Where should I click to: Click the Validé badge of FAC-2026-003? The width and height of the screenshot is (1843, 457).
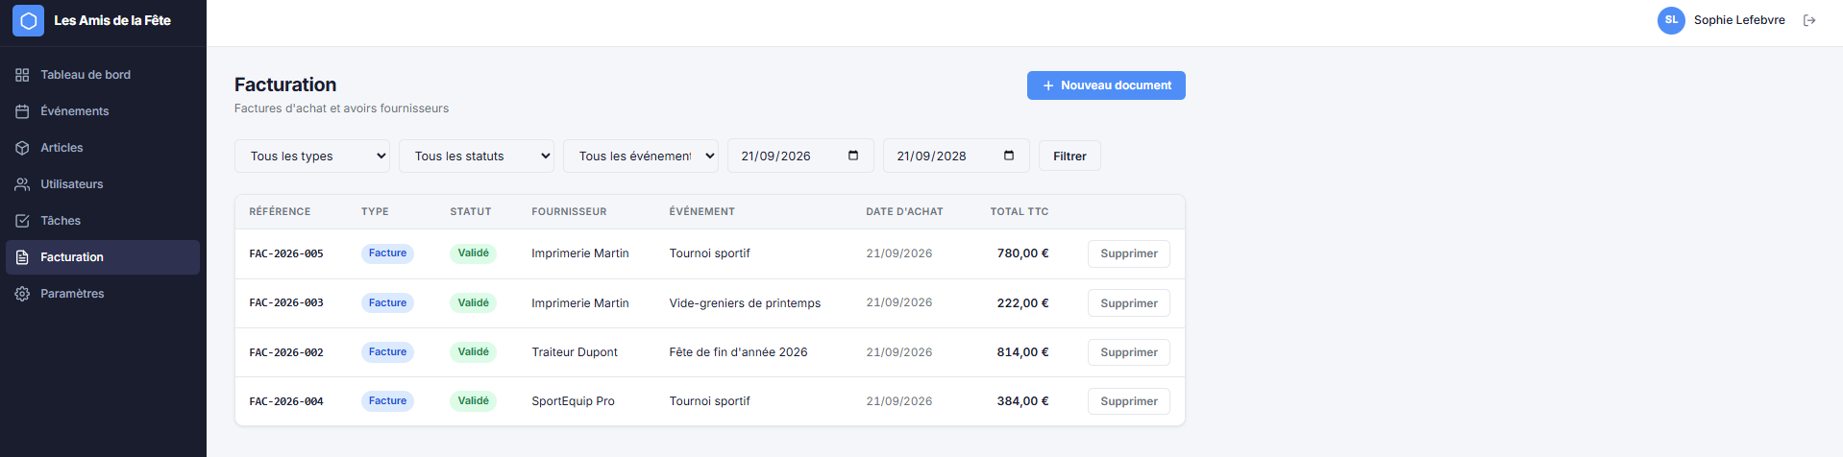[473, 302]
